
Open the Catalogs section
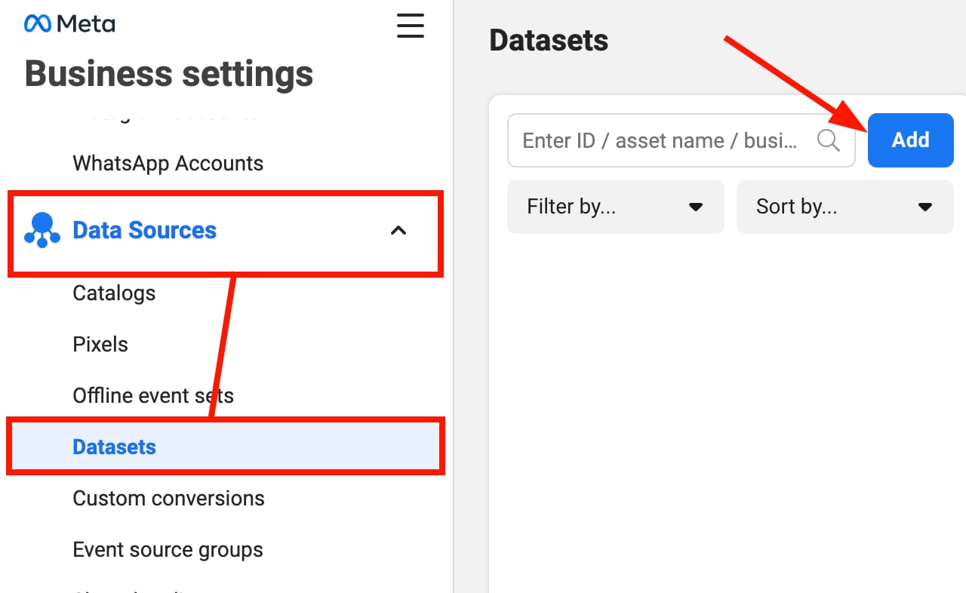pyautogui.click(x=114, y=293)
